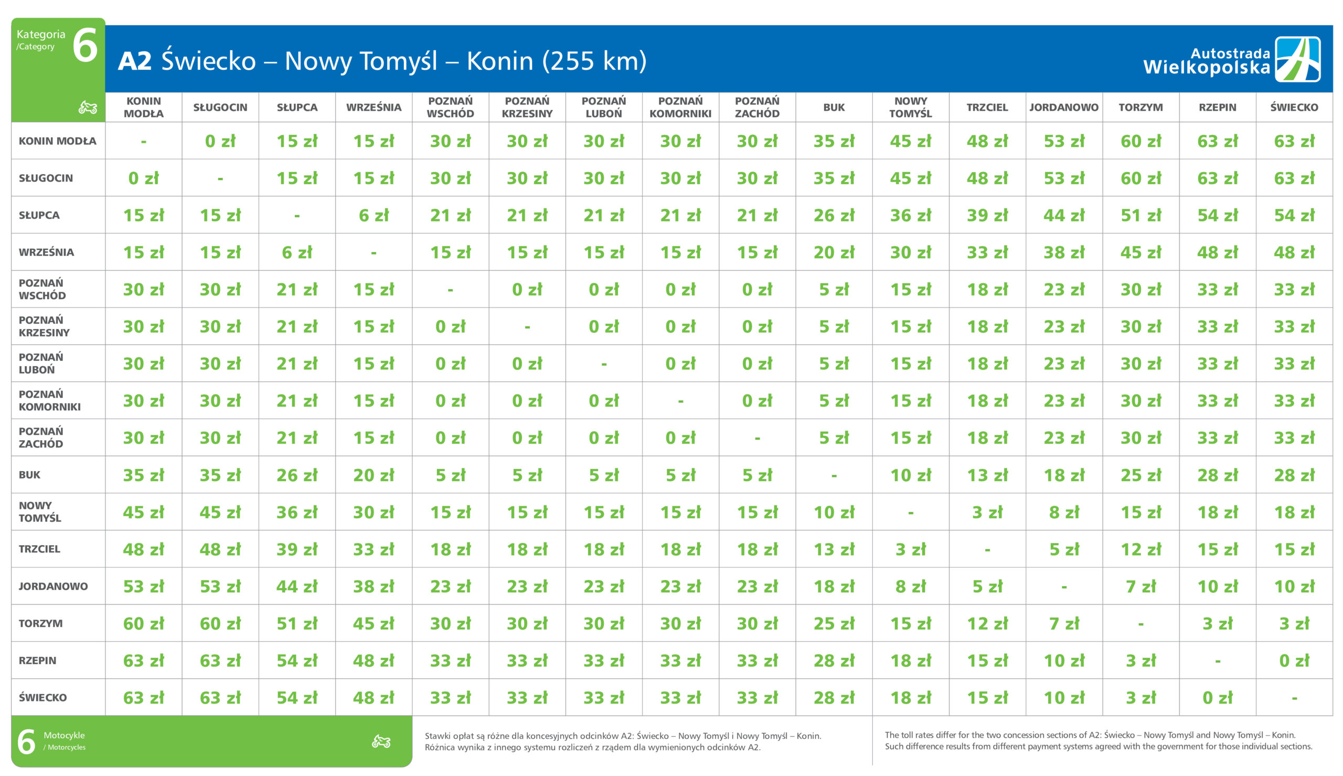1343x776 pixels.
Task: Select the NOWY TOMYŚL column header
Action: pos(910,107)
